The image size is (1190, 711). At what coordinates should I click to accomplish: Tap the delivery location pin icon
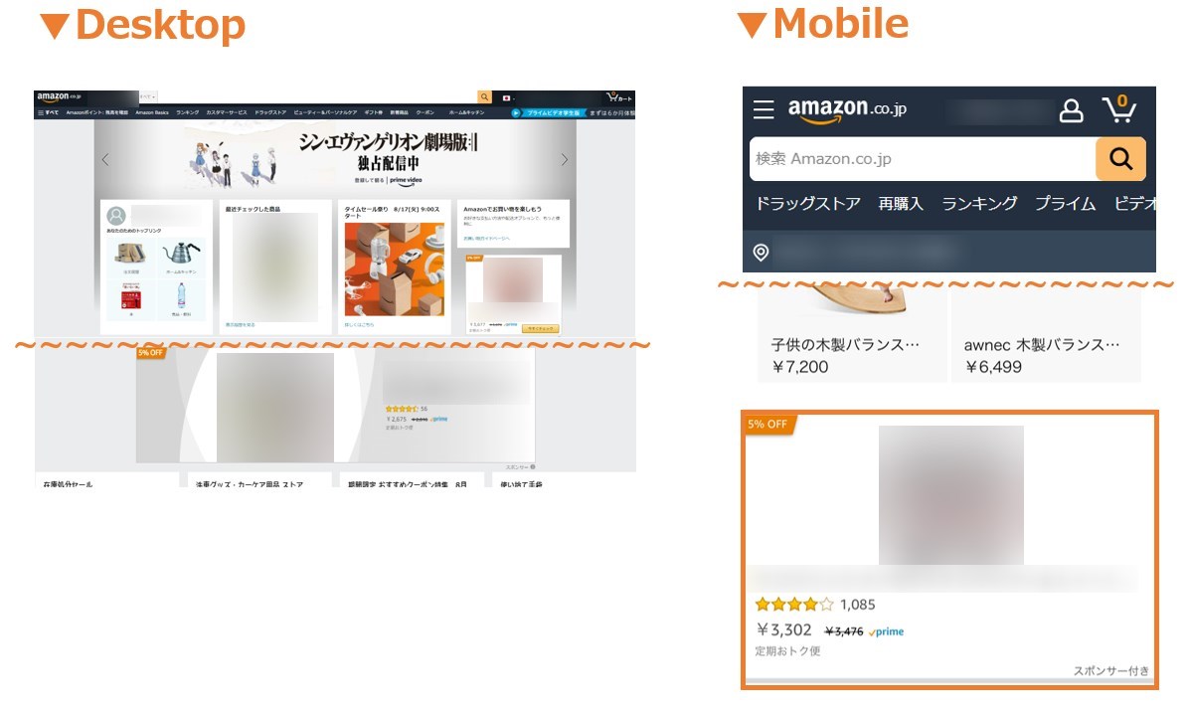point(761,253)
